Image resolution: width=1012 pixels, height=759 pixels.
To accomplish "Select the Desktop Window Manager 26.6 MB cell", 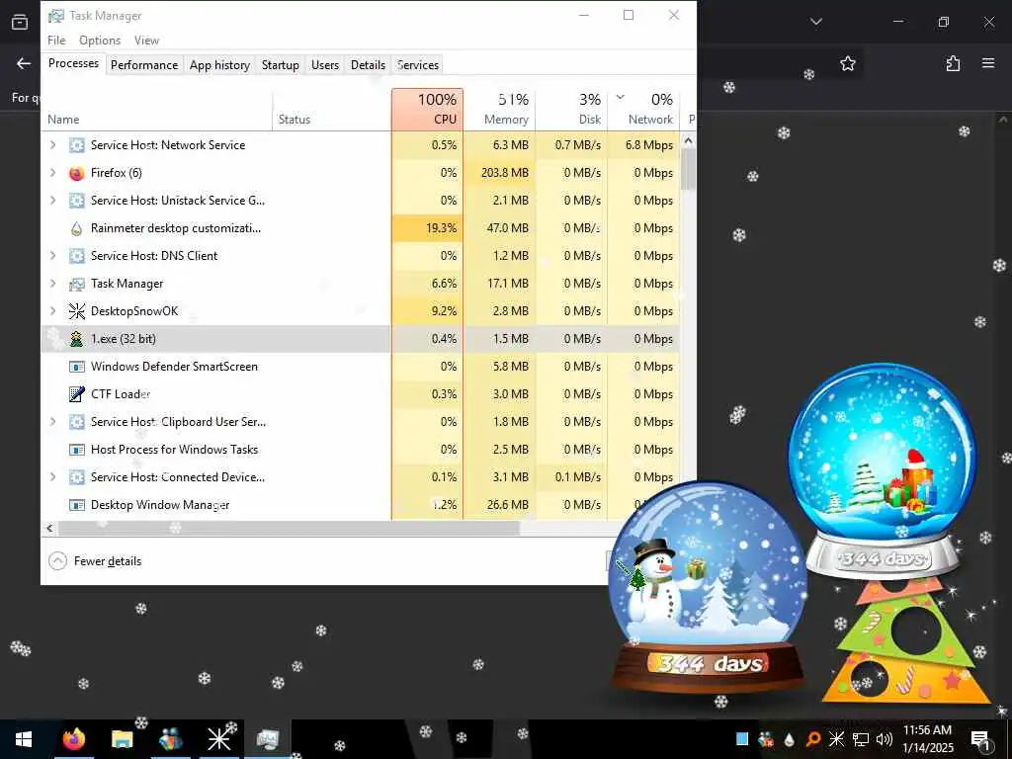I will (499, 505).
